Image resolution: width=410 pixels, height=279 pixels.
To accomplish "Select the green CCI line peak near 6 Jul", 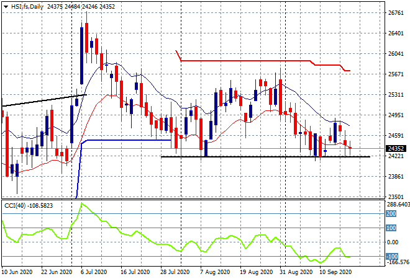I will [x=82, y=204].
